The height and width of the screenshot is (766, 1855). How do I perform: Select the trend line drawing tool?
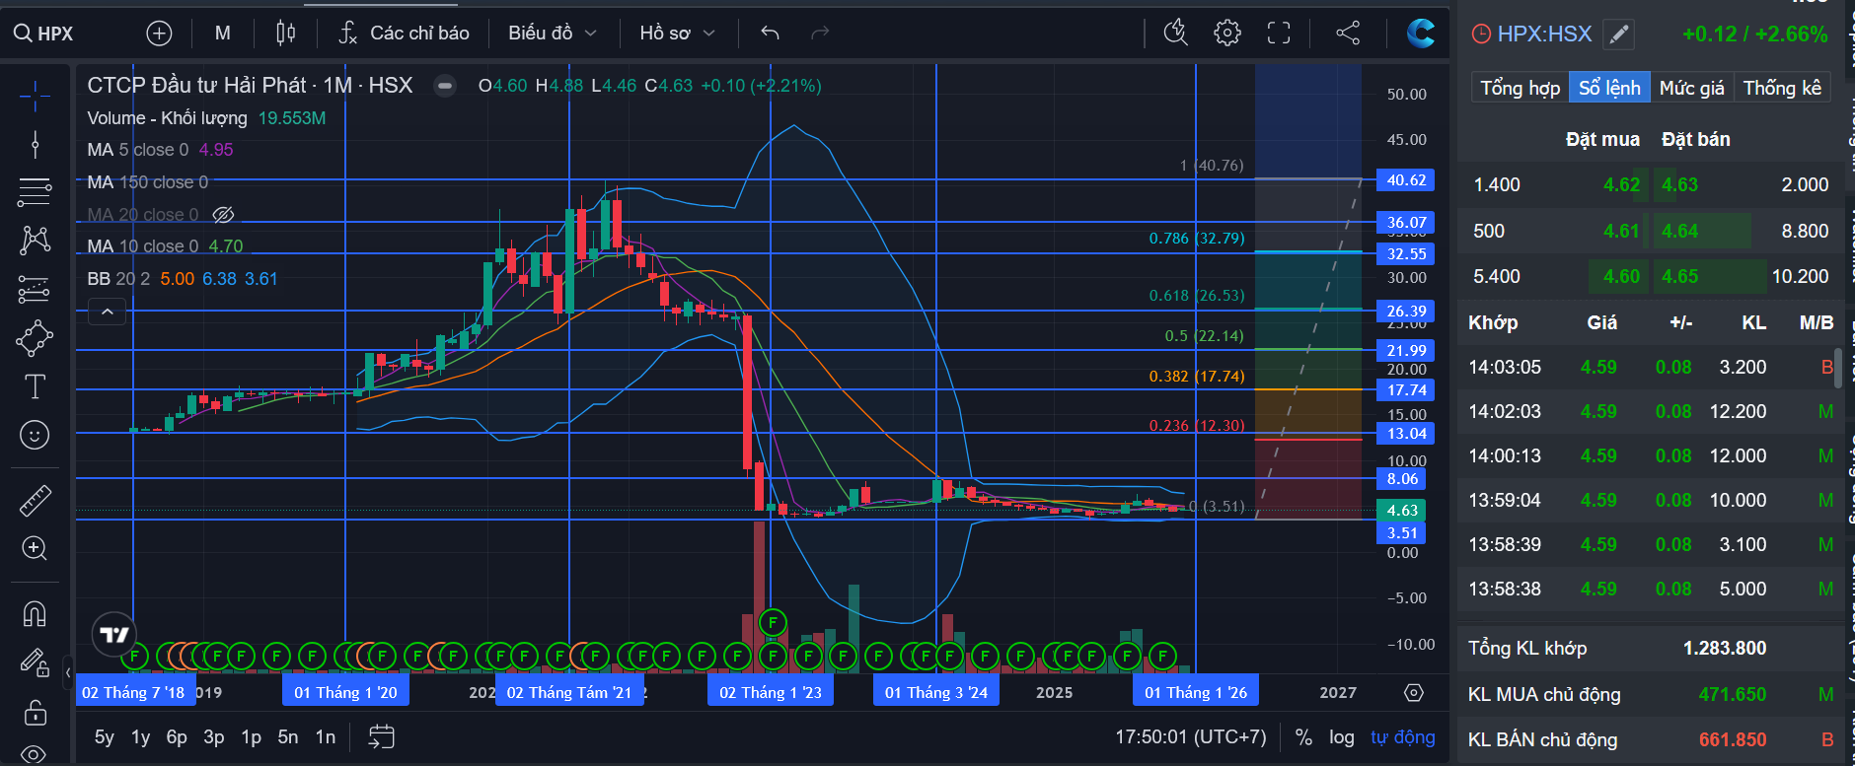[35, 145]
